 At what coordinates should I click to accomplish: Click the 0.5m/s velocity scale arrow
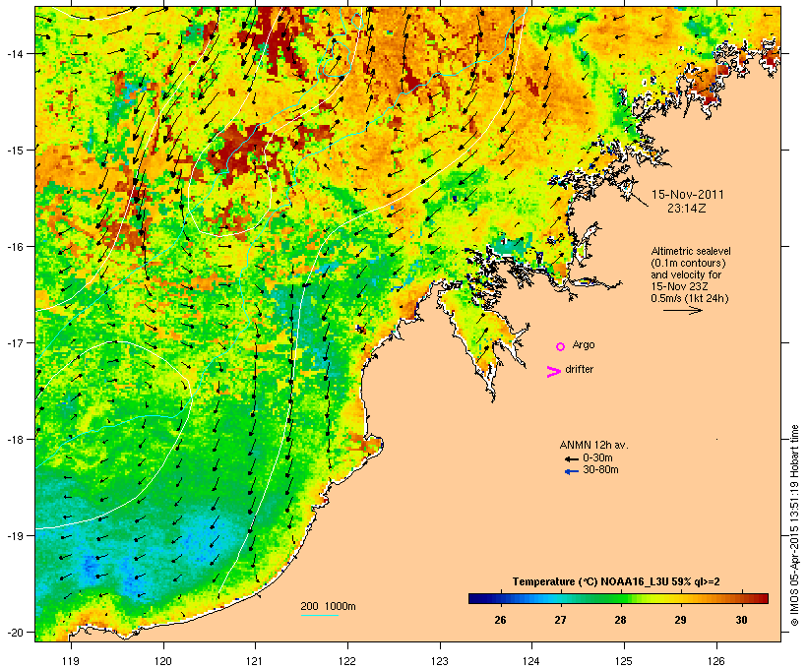[682, 310]
